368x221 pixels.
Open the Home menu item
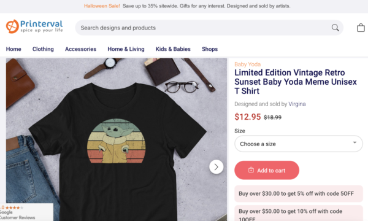tap(13, 49)
